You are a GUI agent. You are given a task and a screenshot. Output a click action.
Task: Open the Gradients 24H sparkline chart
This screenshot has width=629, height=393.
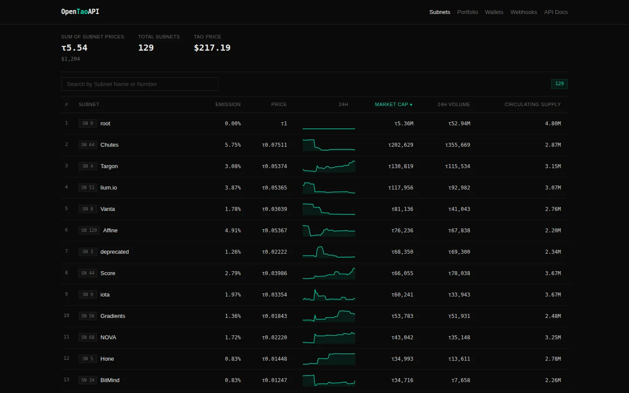(329, 316)
